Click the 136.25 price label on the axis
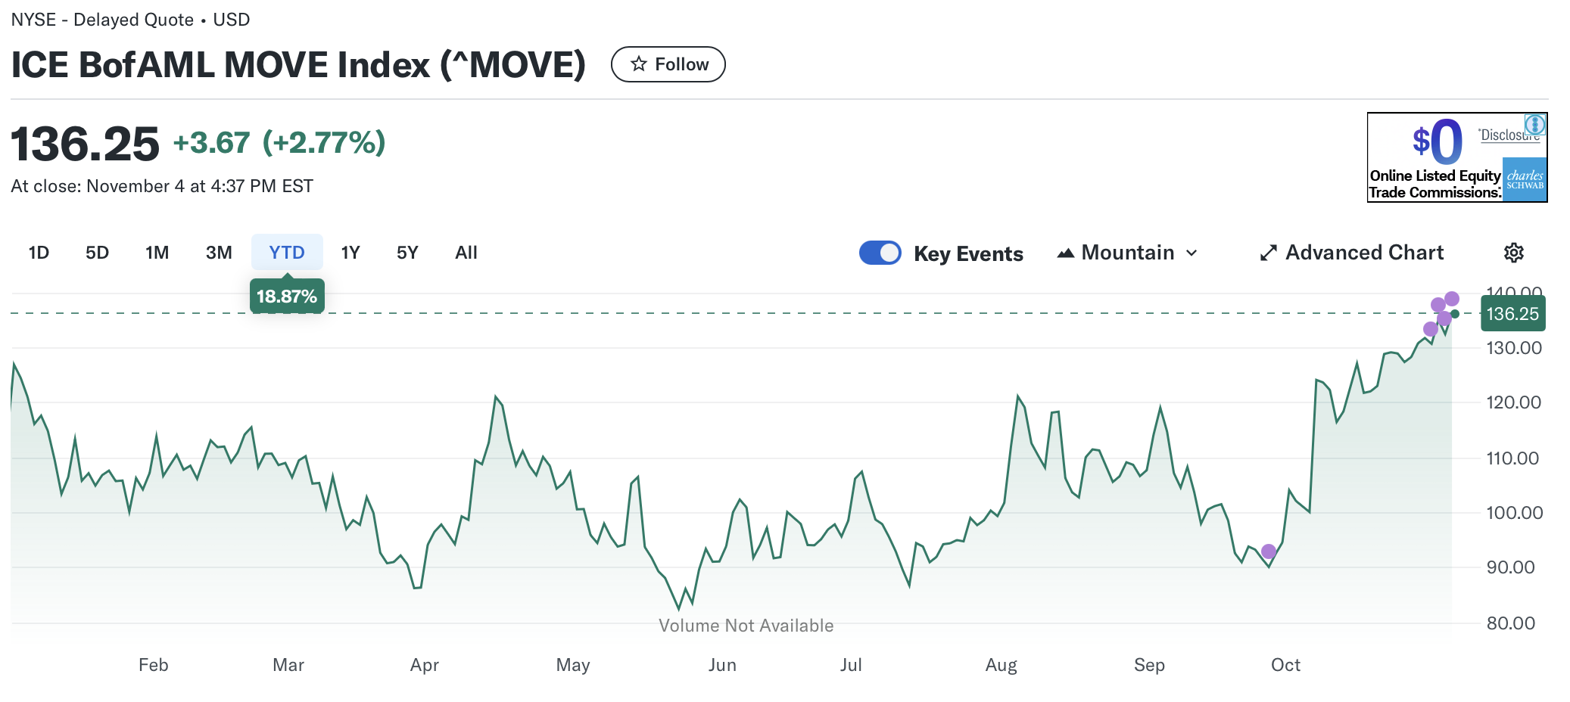The image size is (1570, 702). (x=1512, y=314)
